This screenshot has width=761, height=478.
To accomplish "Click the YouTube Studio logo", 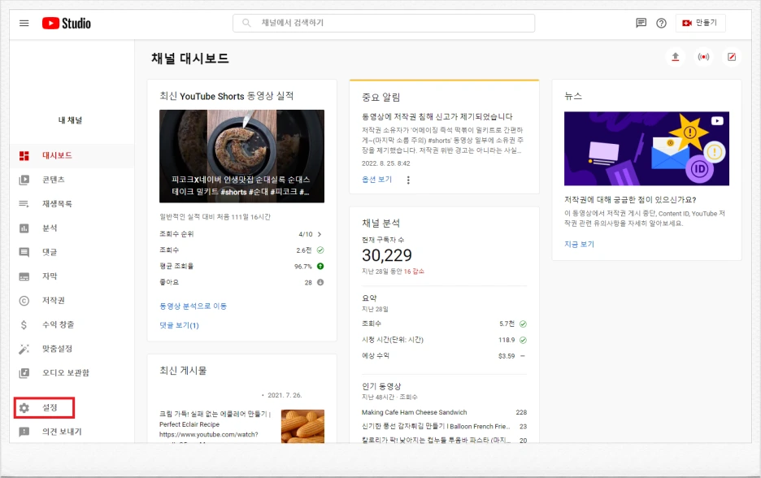I will coord(66,23).
